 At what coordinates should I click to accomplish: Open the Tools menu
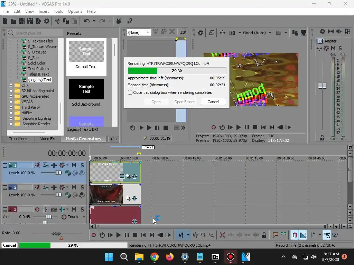(x=58, y=11)
